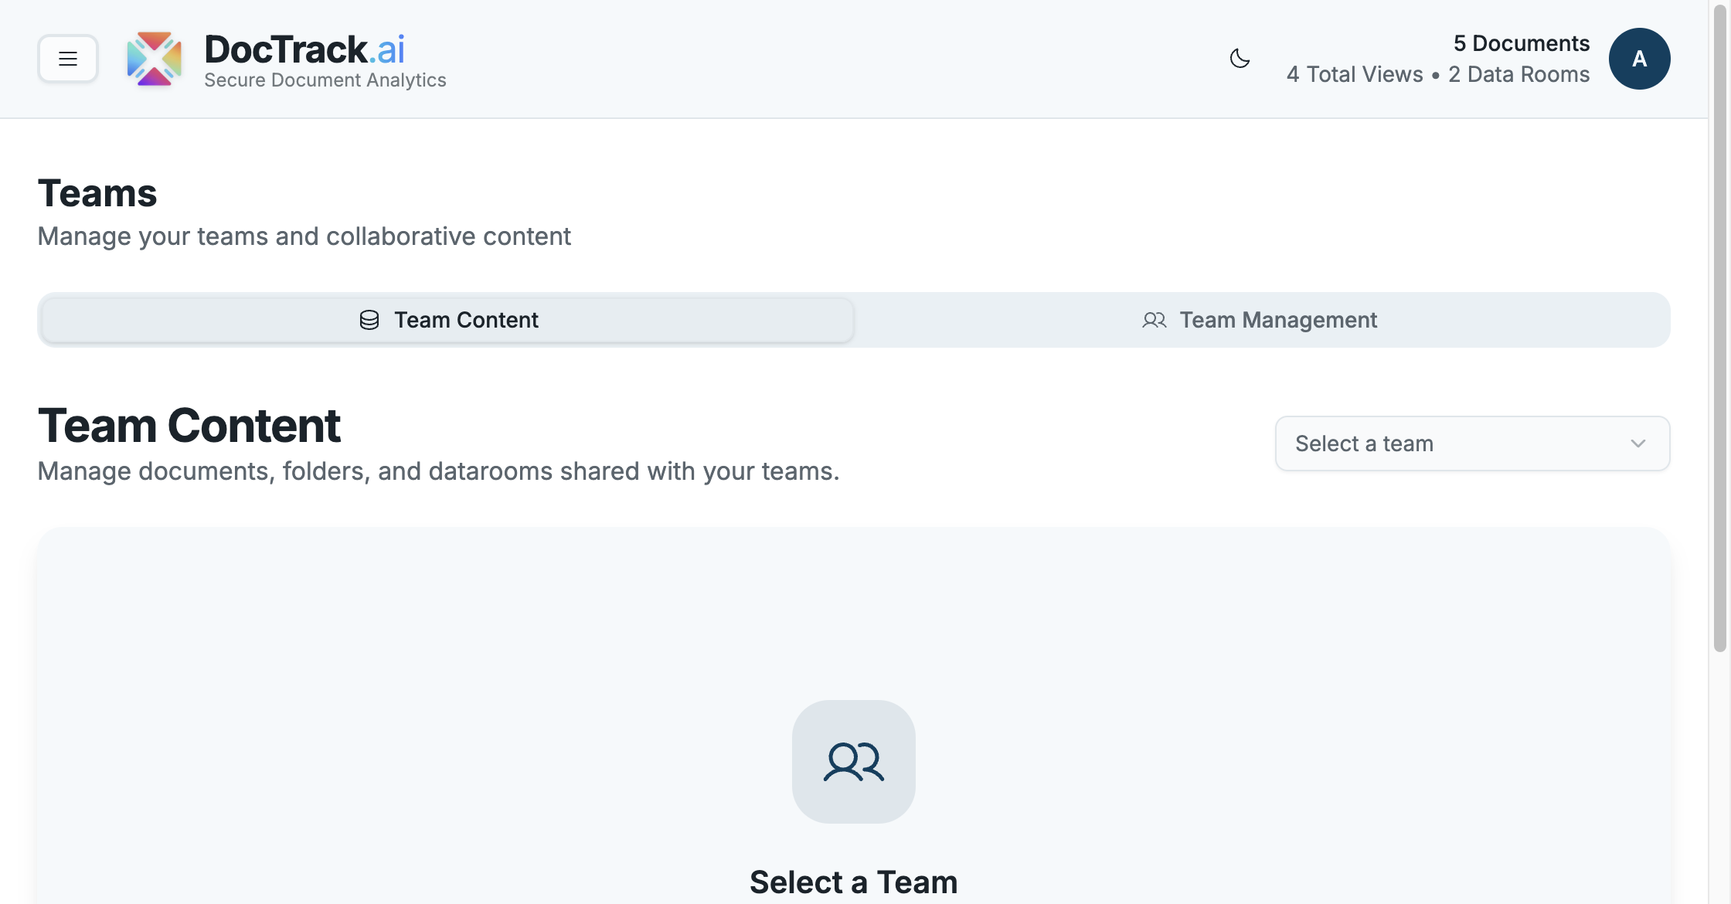Click 'Manage your teams and collaborative content' text
Screen dimensions: 1731x904
pyautogui.click(x=304, y=236)
